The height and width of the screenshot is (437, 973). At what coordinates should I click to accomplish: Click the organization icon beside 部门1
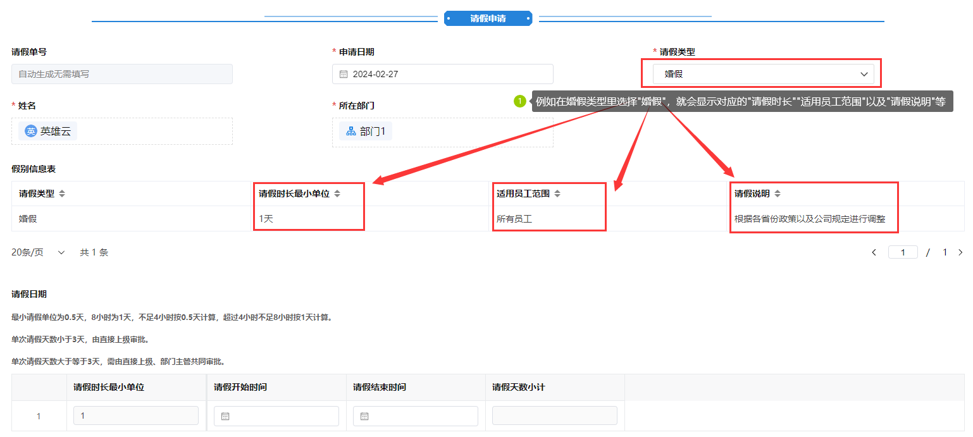(x=351, y=131)
